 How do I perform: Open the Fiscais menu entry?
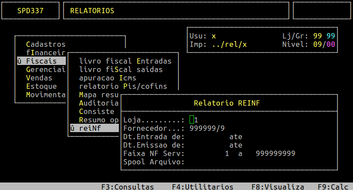click(41, 61)
